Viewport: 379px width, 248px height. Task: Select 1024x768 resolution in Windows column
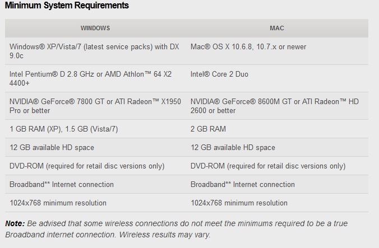click(x=58, y=203)
